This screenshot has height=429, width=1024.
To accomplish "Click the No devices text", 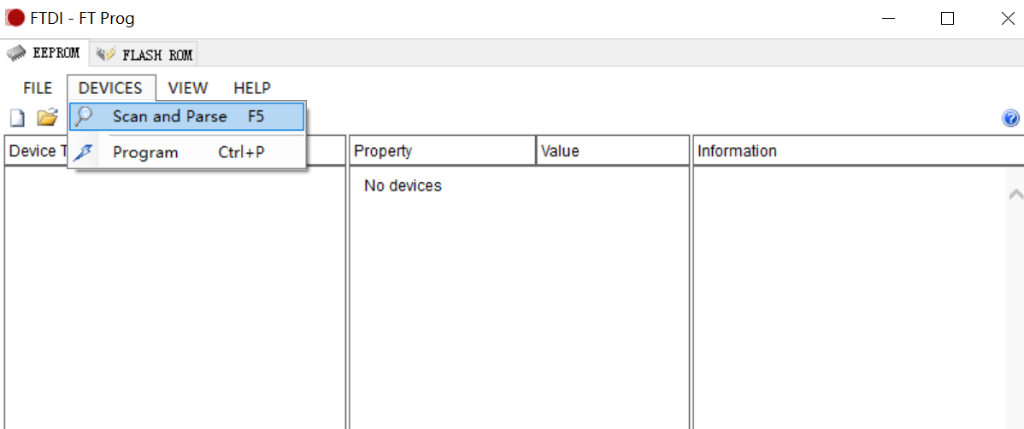I will 403,186.
